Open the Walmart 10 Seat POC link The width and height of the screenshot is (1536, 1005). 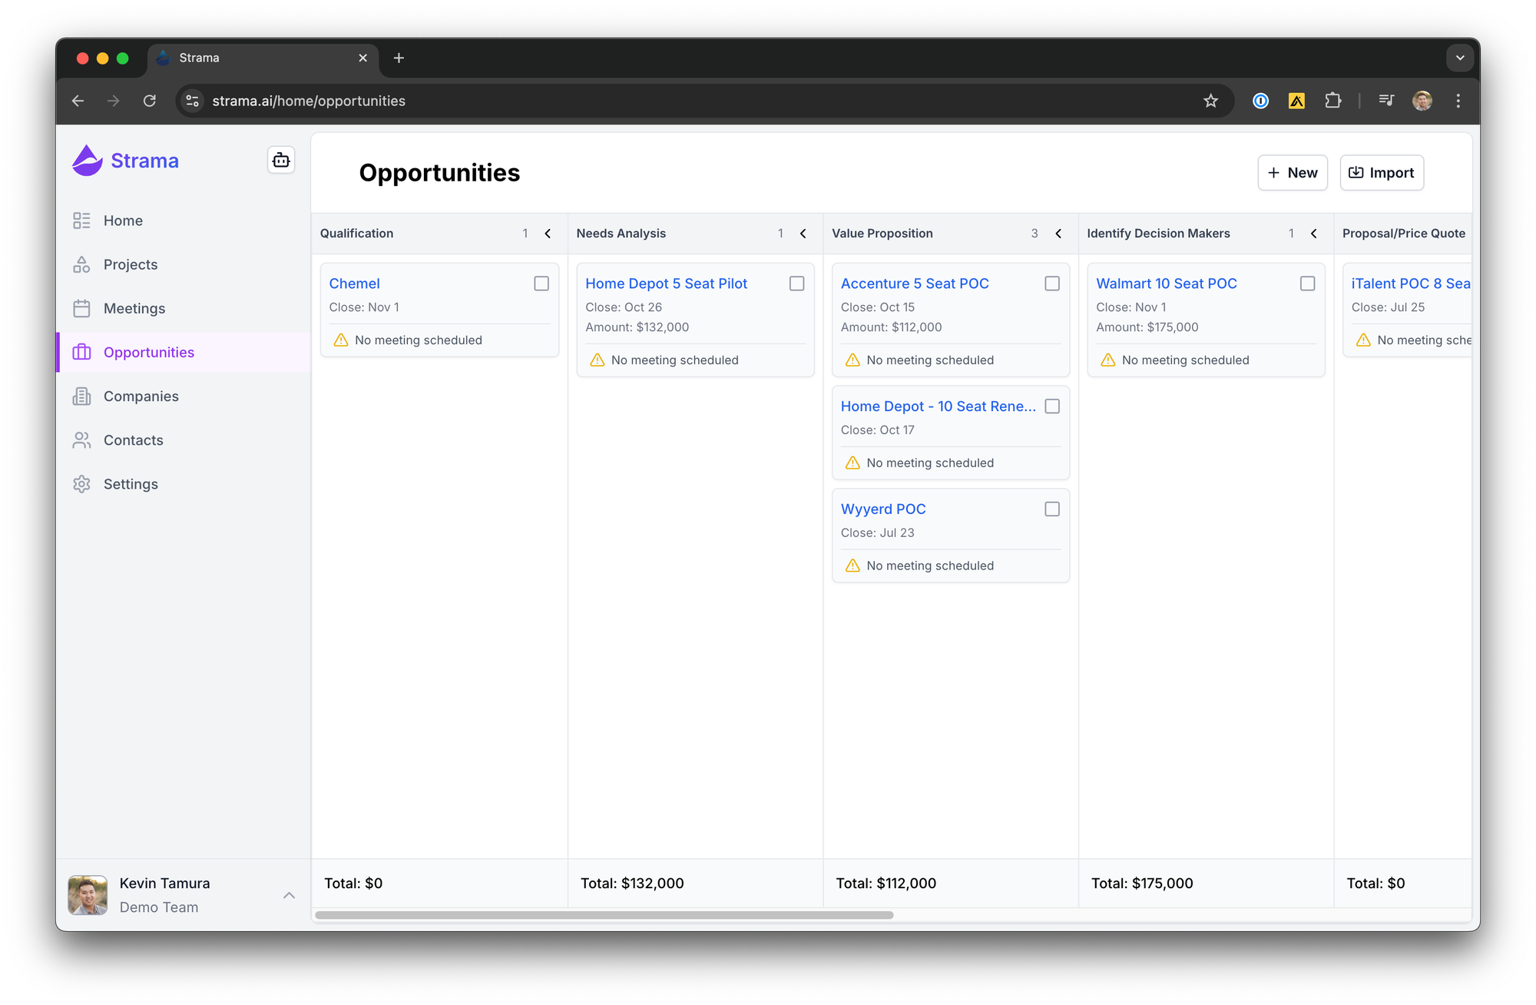click(1166, 284)
